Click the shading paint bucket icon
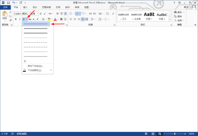 tap(100, 19)
